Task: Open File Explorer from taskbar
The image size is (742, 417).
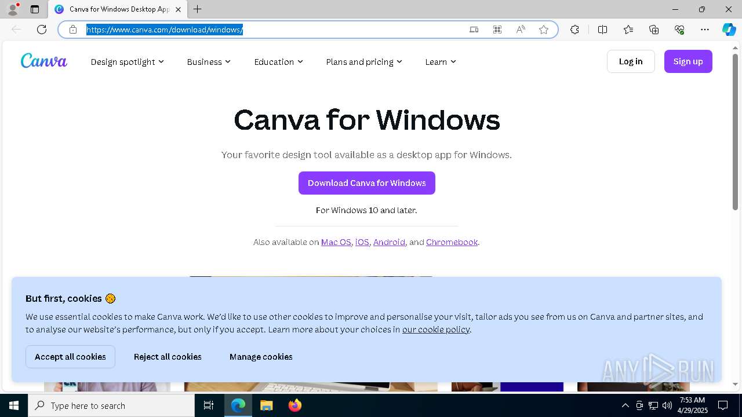Action: [266, 405]
